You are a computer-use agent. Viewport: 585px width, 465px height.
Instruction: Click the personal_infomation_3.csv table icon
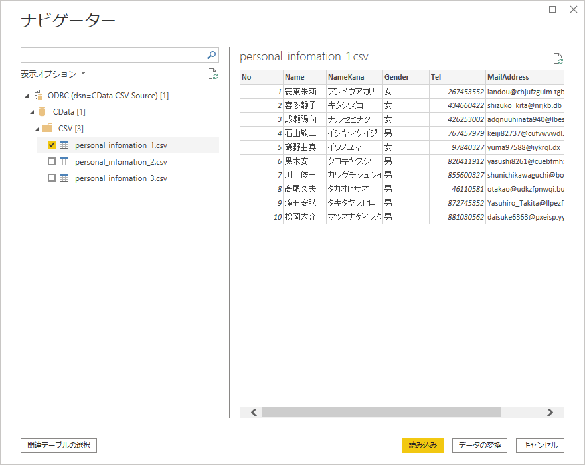tap(64, 178)
